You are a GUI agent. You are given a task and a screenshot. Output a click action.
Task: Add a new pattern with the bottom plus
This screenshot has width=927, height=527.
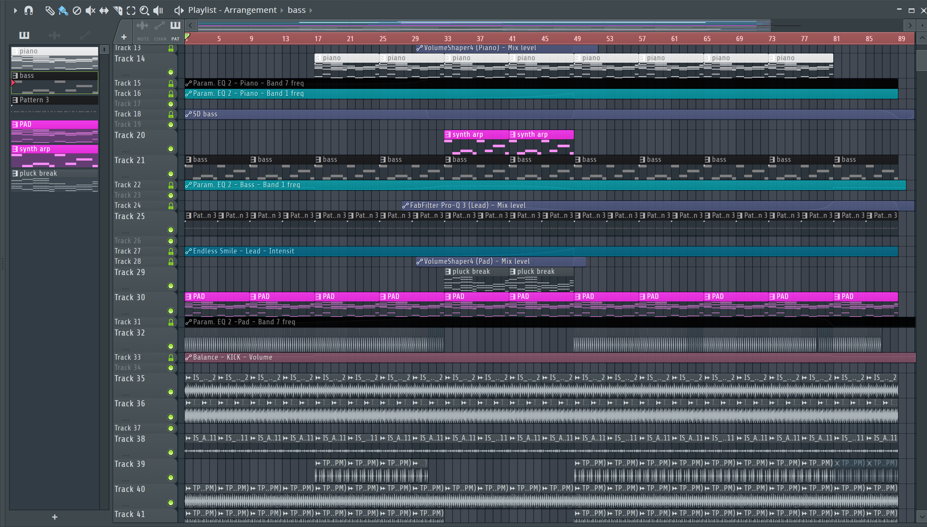pos(55,517)
